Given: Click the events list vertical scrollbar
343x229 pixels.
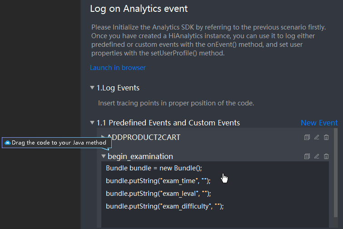Looking at the screenshot, I should click(x=336, y=173).
